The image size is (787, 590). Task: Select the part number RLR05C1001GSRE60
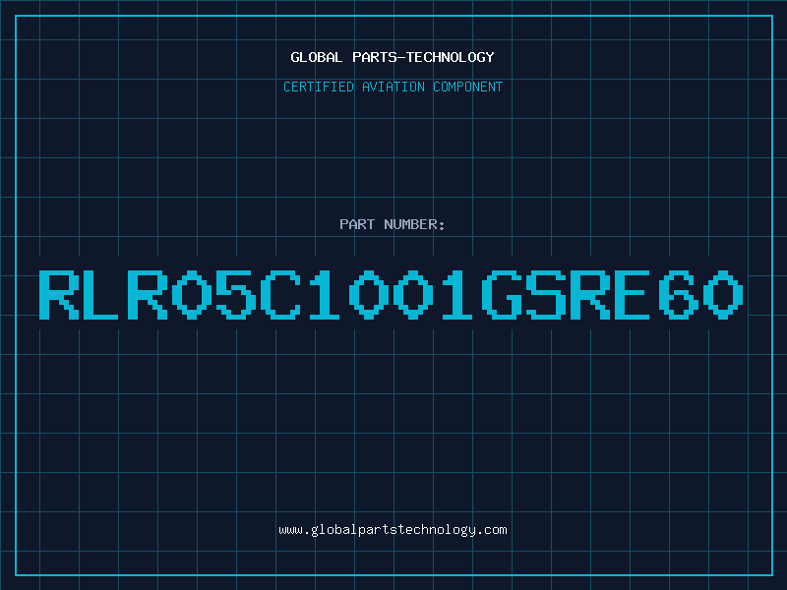click(391, 294)
